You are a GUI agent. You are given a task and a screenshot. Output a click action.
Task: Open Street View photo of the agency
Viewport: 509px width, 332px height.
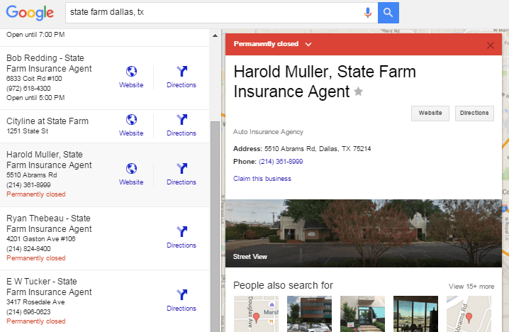pos(364,233)
